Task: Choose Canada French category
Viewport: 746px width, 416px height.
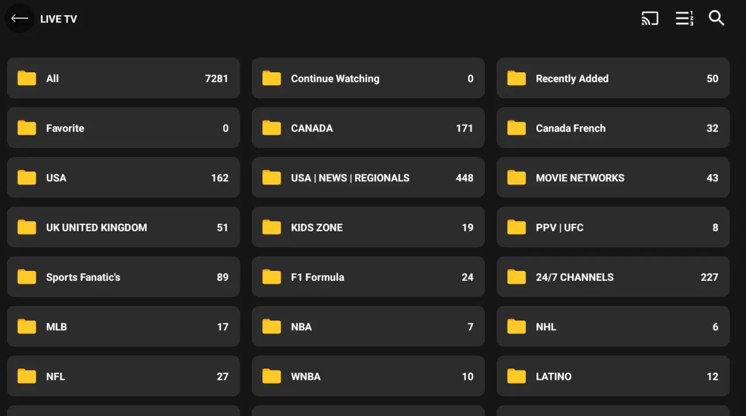Action: coord(613,128)
